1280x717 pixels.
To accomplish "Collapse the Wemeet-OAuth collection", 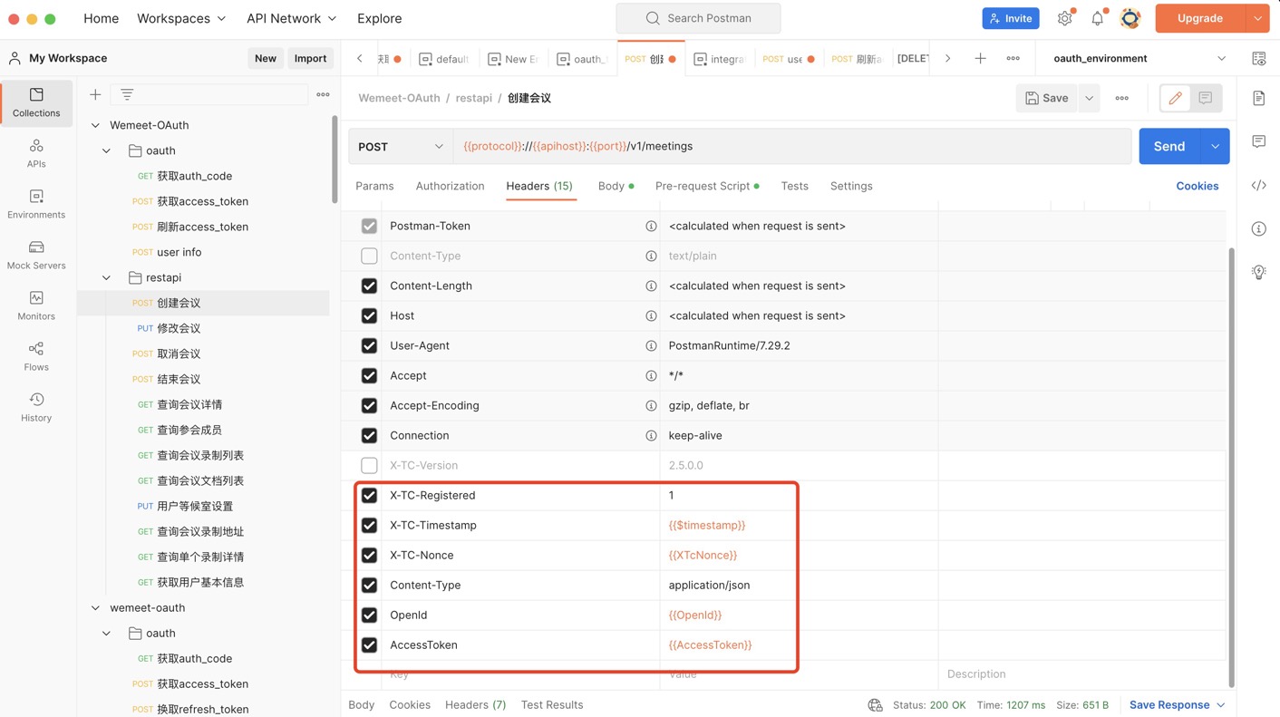I will click(x=95, y=125).
